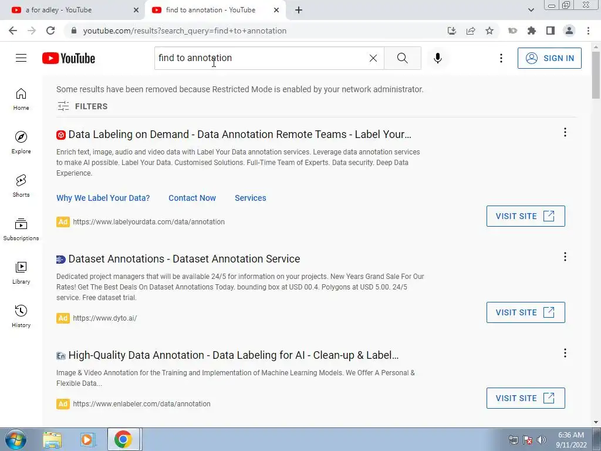The image size is (601, 451).
Task: Open Explore in the sidebar
Action: (x=21, y=143)
